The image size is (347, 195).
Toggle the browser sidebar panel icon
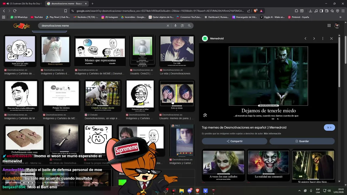pos(321,11)
